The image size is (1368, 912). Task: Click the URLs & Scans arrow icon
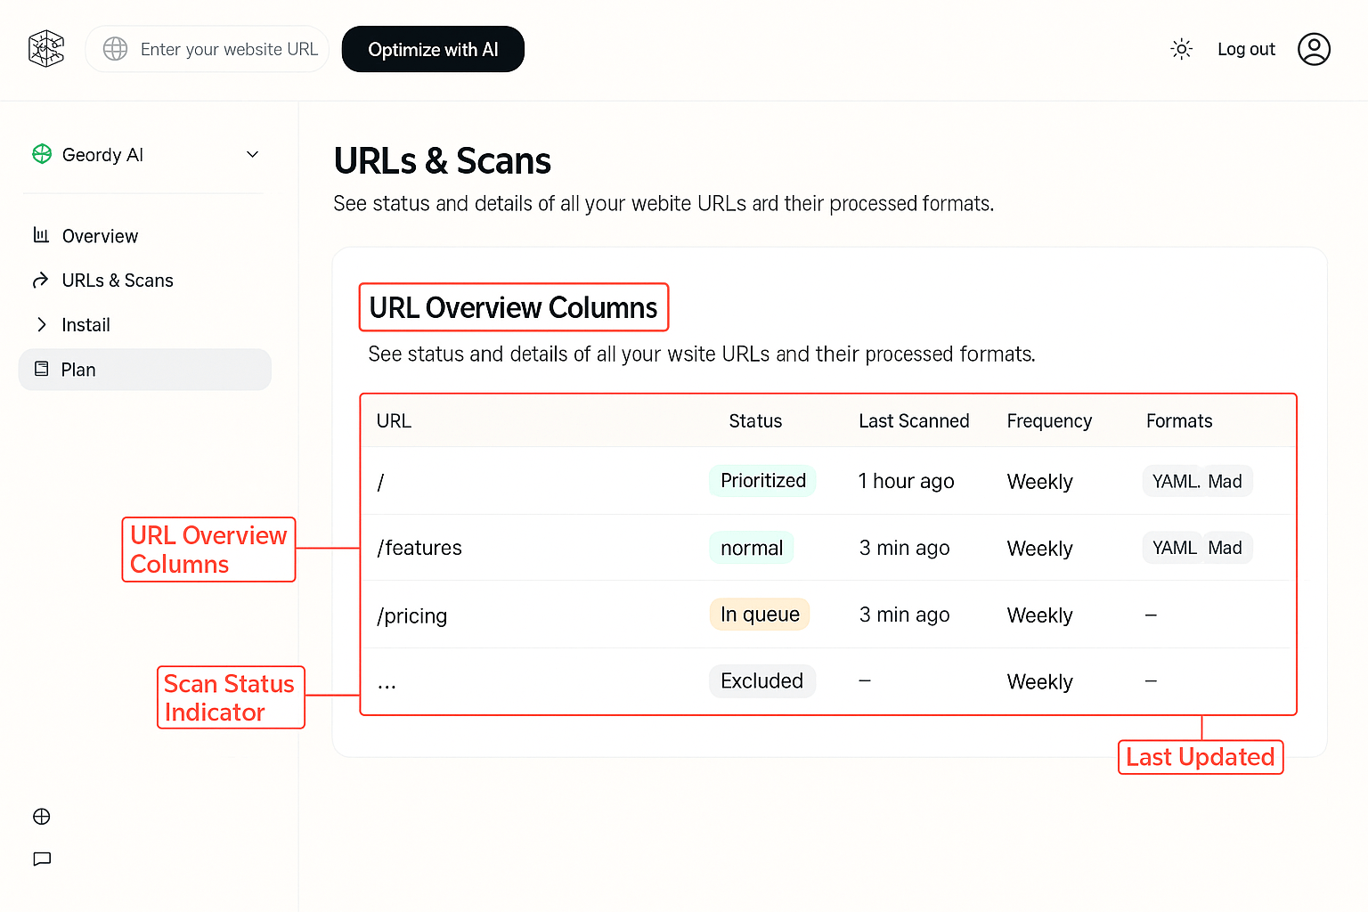41,280
